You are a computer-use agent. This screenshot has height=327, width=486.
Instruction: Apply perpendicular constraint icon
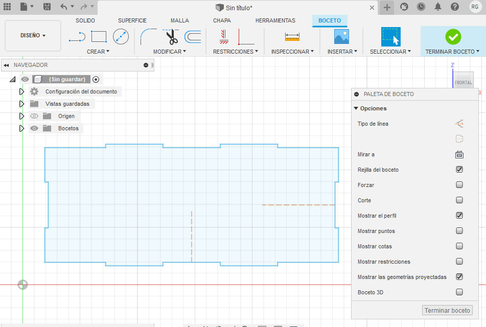pyautogui.click(x=246, y=37)
